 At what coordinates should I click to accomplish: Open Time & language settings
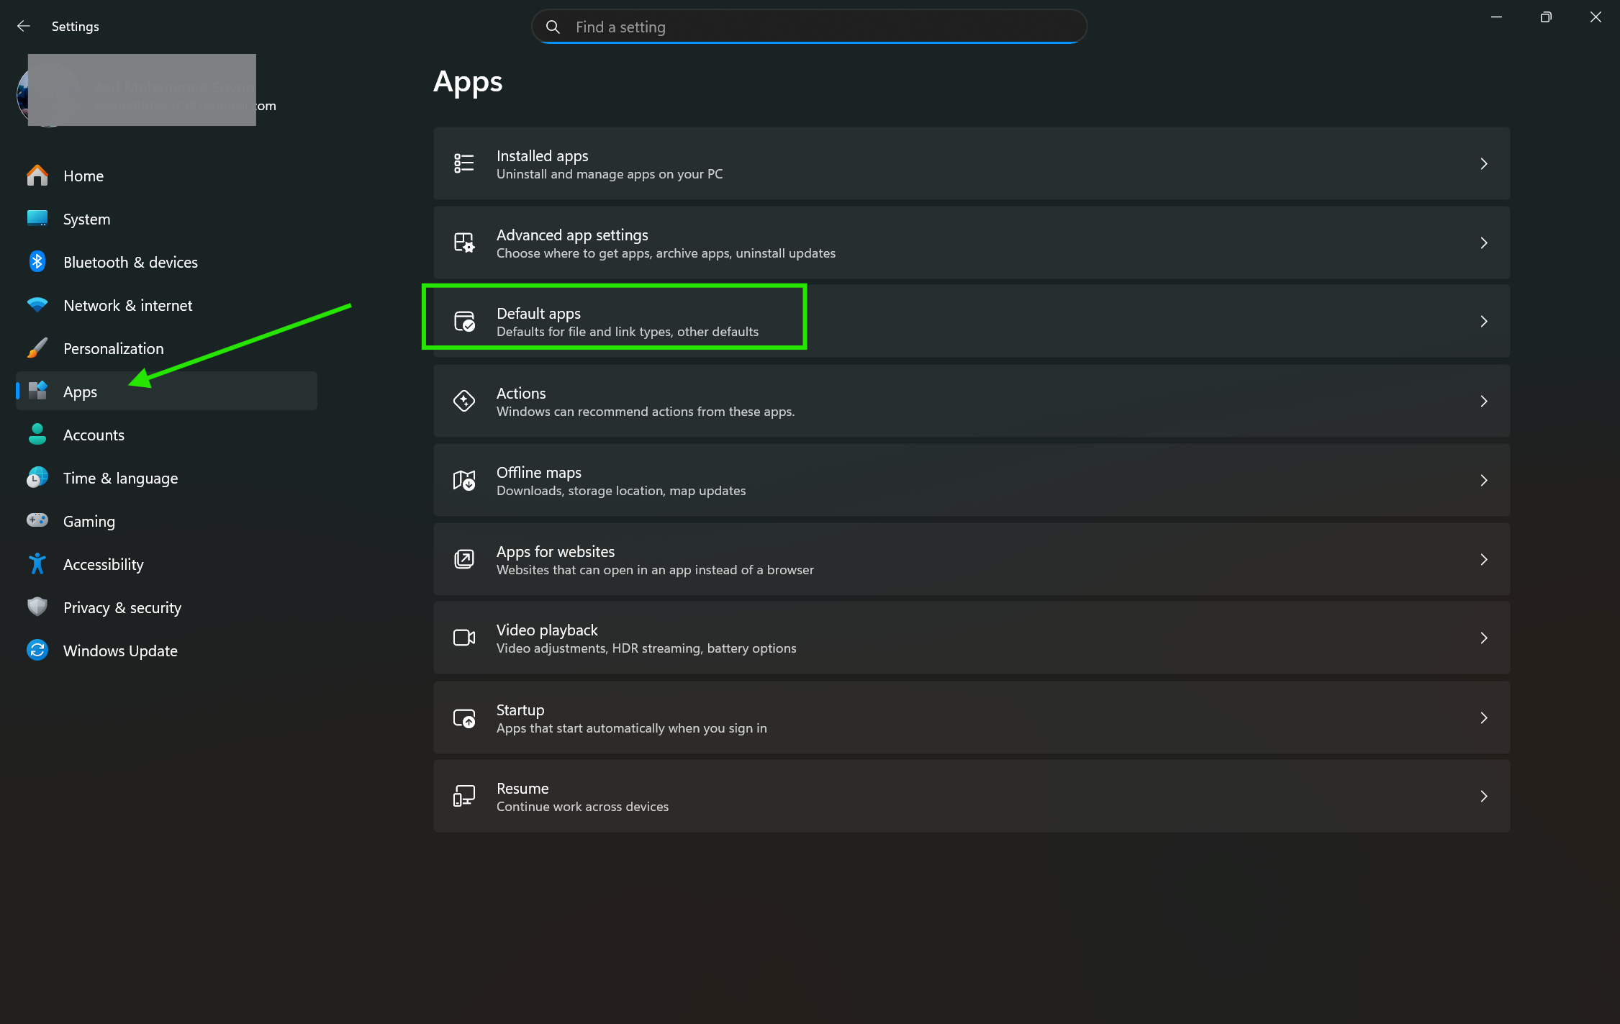pyautogui.click(x=120, y=479)
